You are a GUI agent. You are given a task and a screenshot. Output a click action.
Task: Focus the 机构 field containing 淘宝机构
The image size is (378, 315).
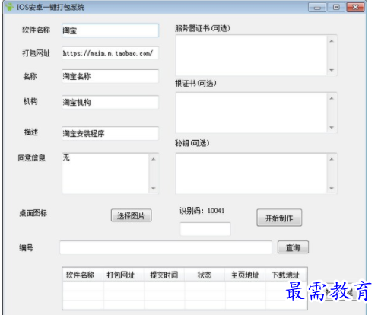110,102
